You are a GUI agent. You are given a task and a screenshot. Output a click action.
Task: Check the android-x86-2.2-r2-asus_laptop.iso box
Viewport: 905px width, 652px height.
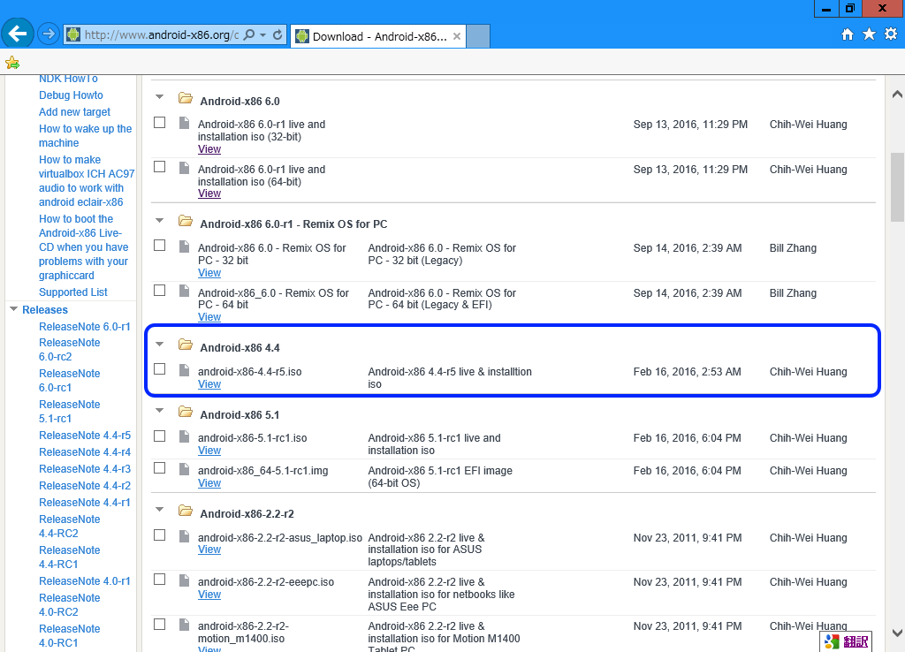pos(160,534)
